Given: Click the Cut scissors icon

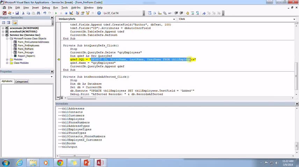Looking at the screenshot, I should click(x=23, y=13).
